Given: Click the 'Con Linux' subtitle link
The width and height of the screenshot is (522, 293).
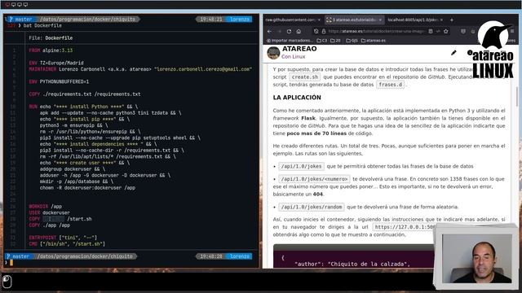Looking at the screenshot, I should point(293,56).
